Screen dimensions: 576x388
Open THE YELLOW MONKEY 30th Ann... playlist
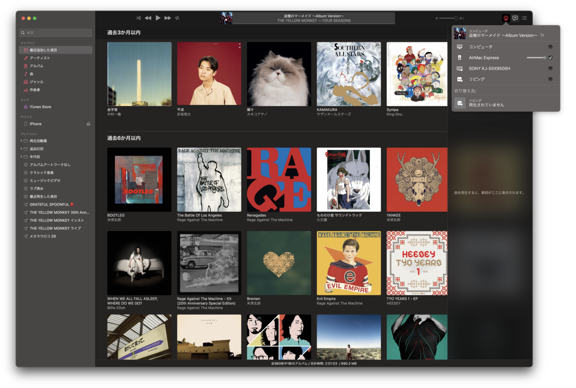click(x=60, y=212)
